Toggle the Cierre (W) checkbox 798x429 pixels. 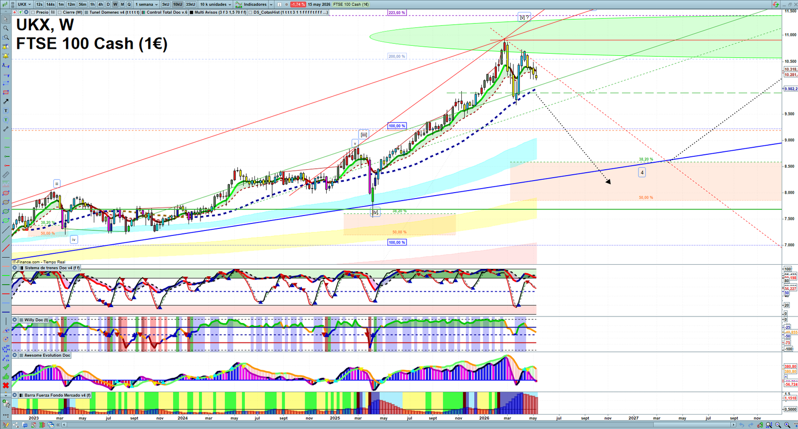(59, 12)
